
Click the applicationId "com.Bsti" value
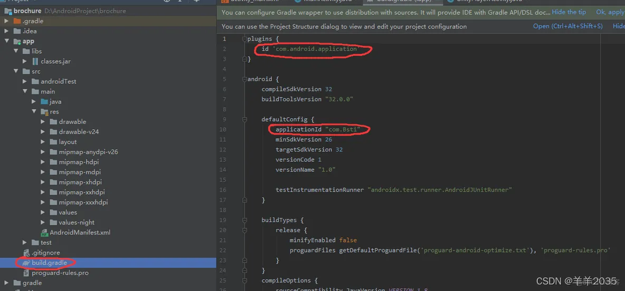click(343, 129)
